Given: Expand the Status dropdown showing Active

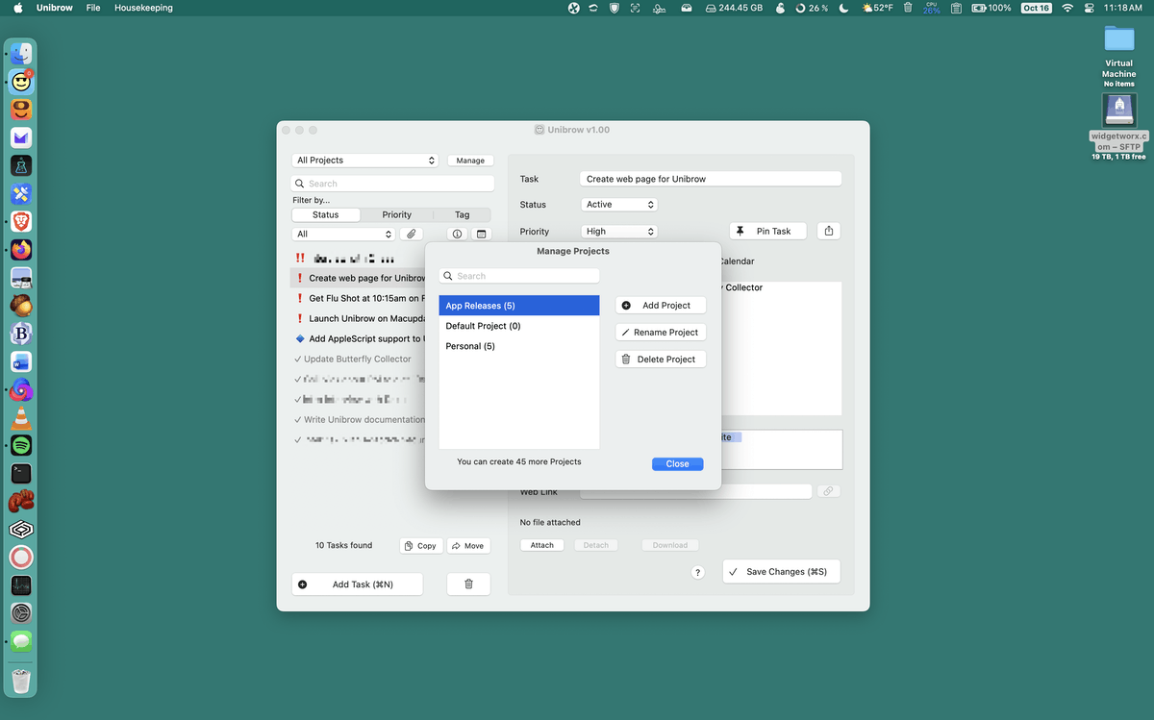Looking at the screenshot, I should (x=619, y=205).
